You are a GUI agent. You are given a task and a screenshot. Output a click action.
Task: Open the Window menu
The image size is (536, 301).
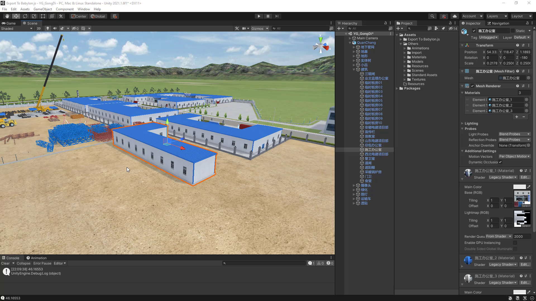coord(83,9)
